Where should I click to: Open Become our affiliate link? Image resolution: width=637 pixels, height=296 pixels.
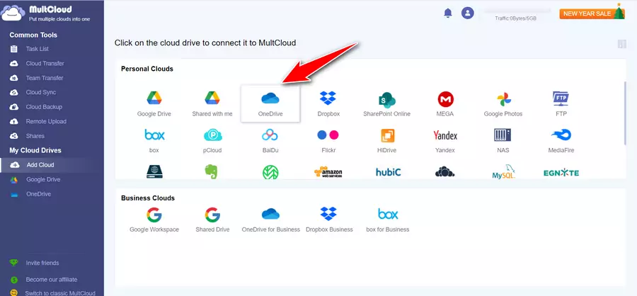[51, 280]
